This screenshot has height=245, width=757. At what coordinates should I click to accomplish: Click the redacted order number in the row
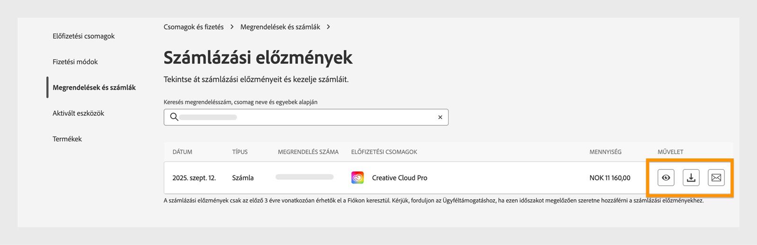(305, 177)
